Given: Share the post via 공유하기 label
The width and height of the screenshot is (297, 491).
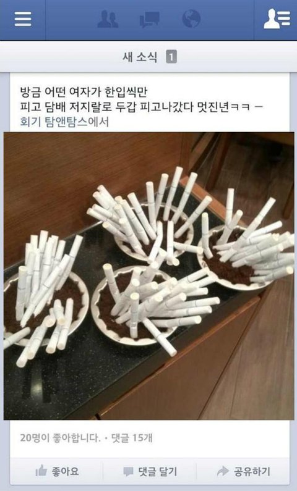Looking at the screenshot, I should [x=252, y=471].
